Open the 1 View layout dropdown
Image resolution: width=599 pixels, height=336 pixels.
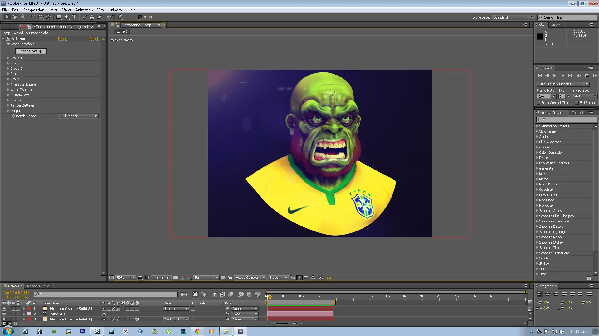(x=279, y=278)
